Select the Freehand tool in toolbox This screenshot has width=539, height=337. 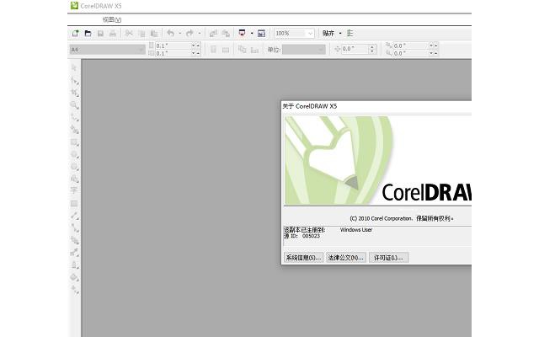pos(75,118)
